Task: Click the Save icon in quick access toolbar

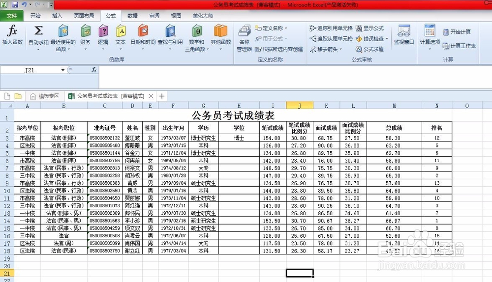Action: pyautogui.click(x=15, y=5)
